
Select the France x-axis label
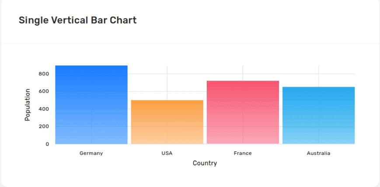click(243, 153)
